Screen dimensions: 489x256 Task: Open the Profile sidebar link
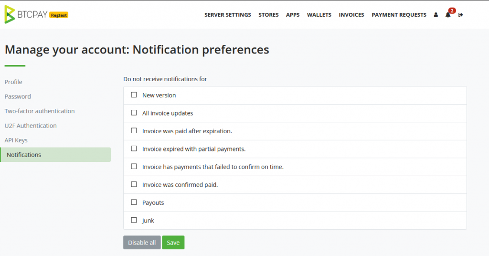click(x=13, y=82)
